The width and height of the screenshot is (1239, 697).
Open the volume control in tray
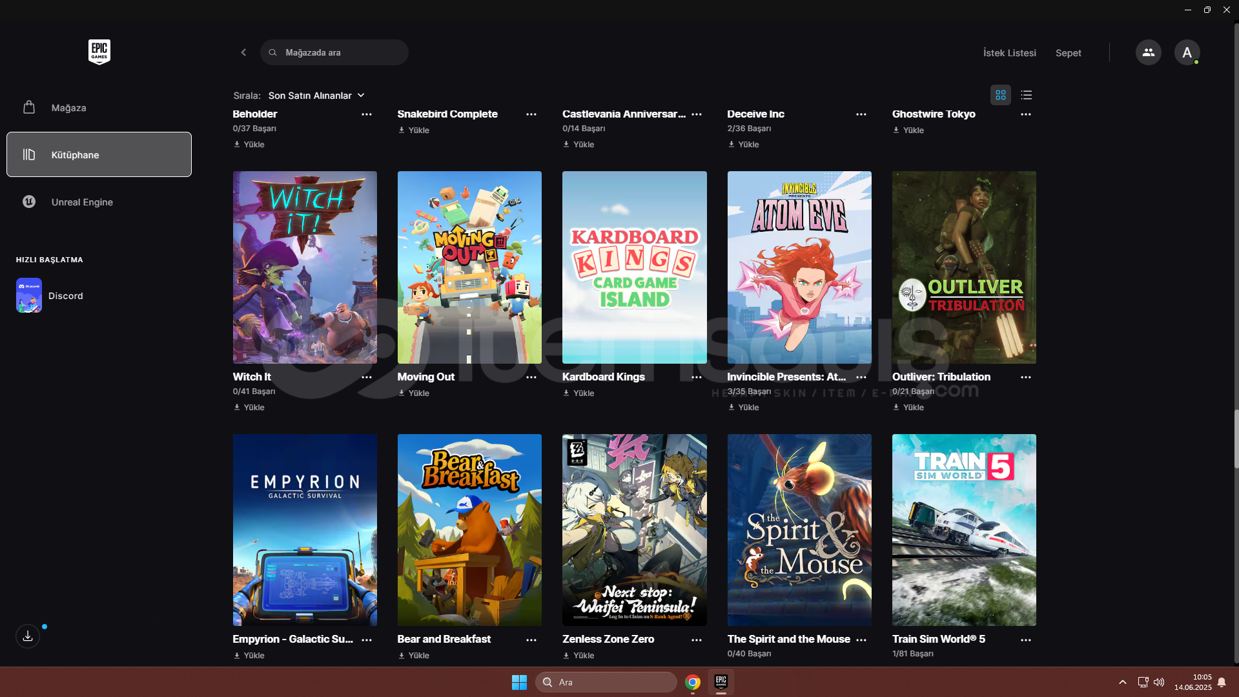(1159, 682)
